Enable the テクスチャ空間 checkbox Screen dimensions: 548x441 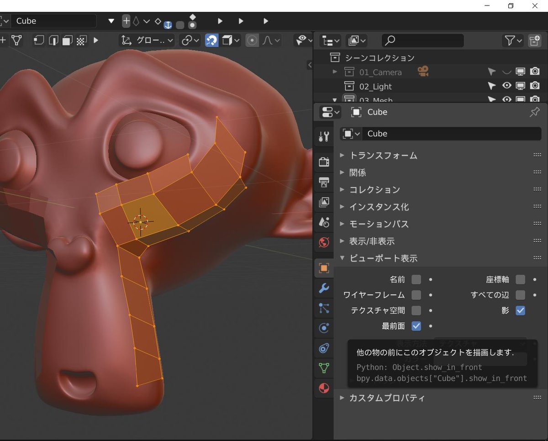tap(416, 310)
